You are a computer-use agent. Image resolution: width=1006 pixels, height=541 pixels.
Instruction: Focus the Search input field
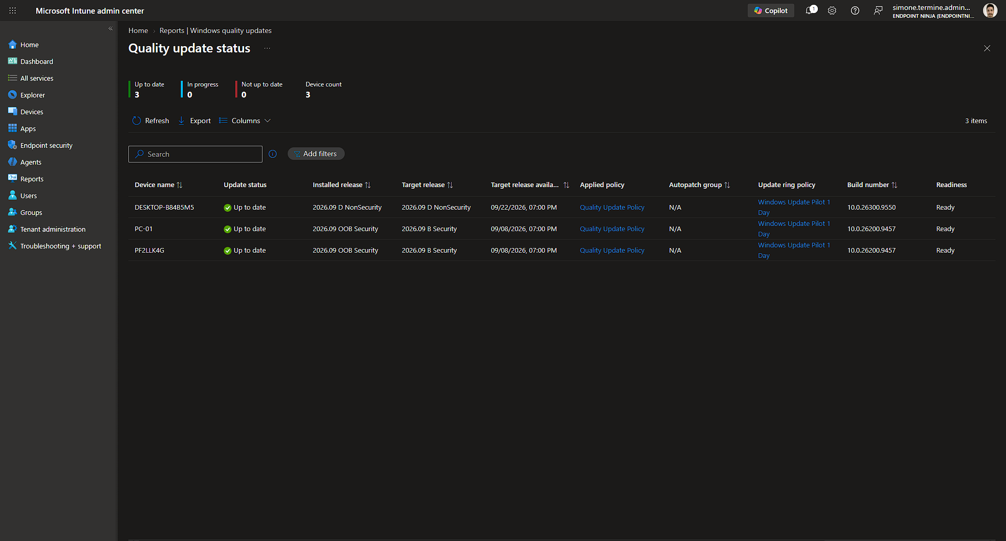coord(195,154)
